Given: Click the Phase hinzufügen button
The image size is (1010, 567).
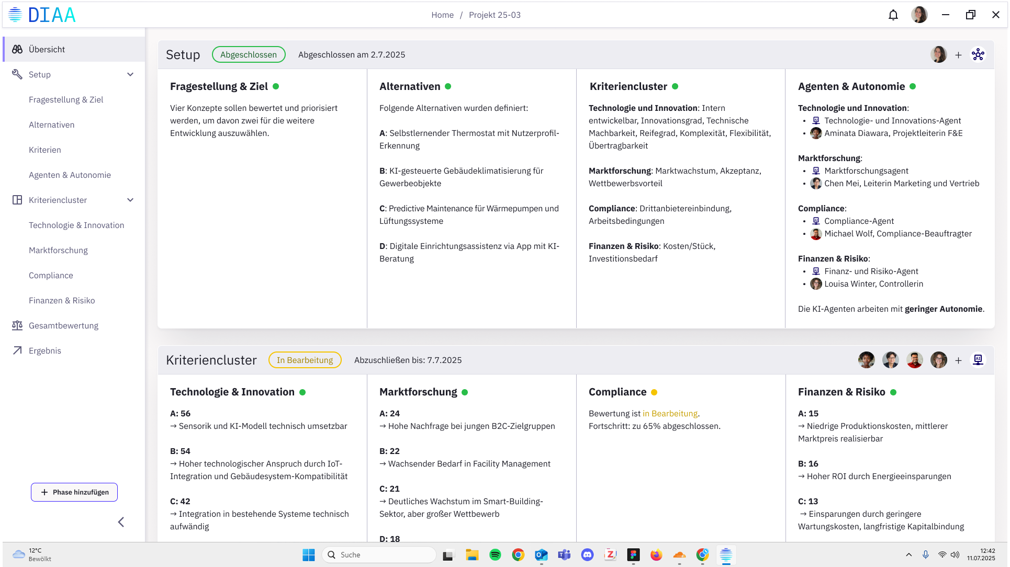Looking at the screenshot, I should click(74, 492).
